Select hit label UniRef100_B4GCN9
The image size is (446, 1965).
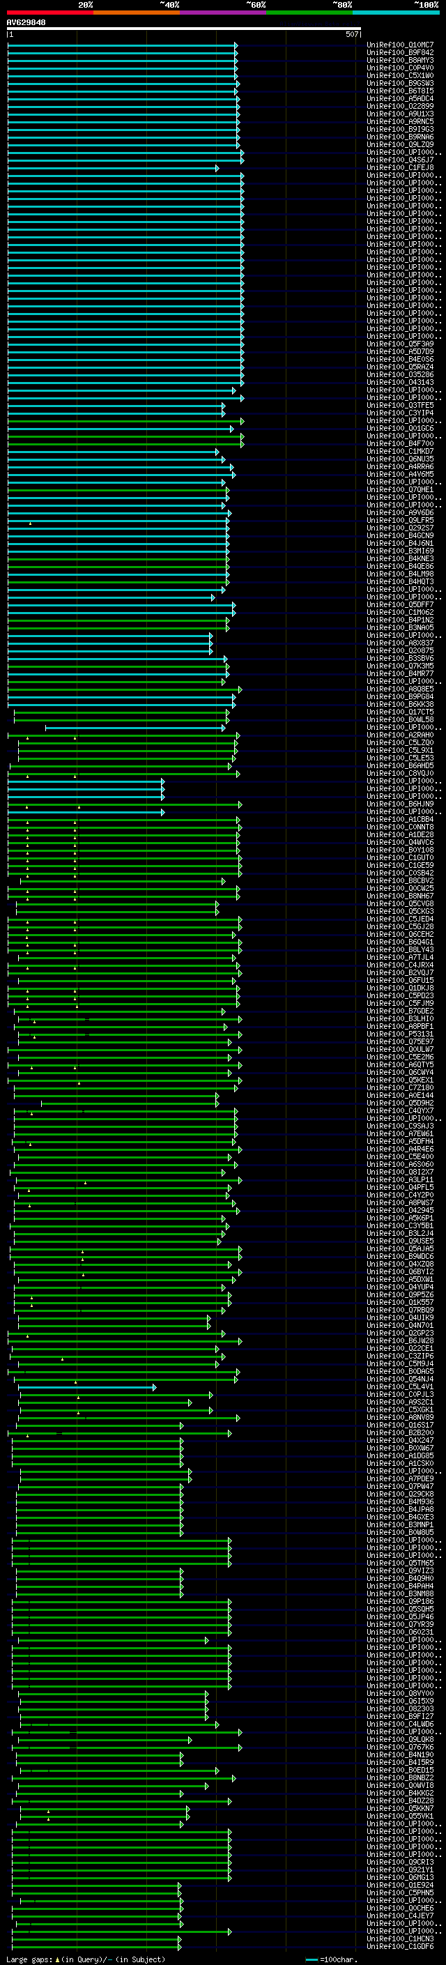pos(400,535)
